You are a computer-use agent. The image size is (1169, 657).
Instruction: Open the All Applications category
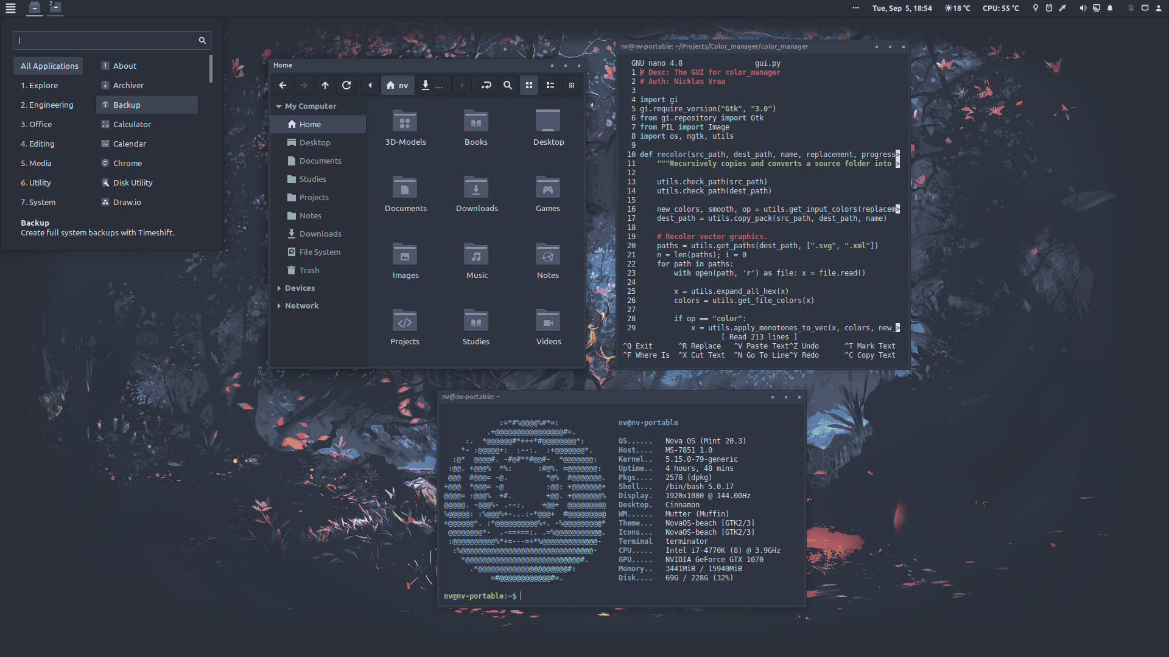(49, 66)
